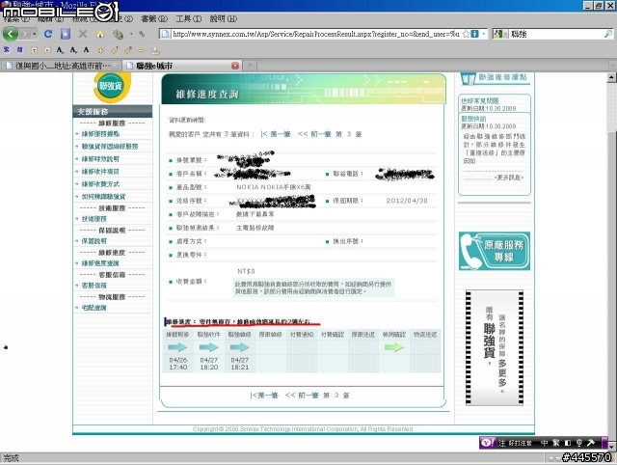The image size is (617, 465).
Task: Click the clipboard T conversion icon
Action: point(34,50)
